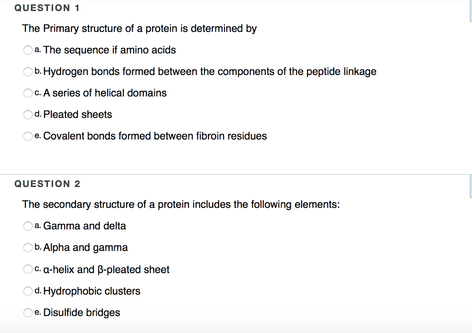Click option label letter 'd.' in Question 2

click(37, 291)
